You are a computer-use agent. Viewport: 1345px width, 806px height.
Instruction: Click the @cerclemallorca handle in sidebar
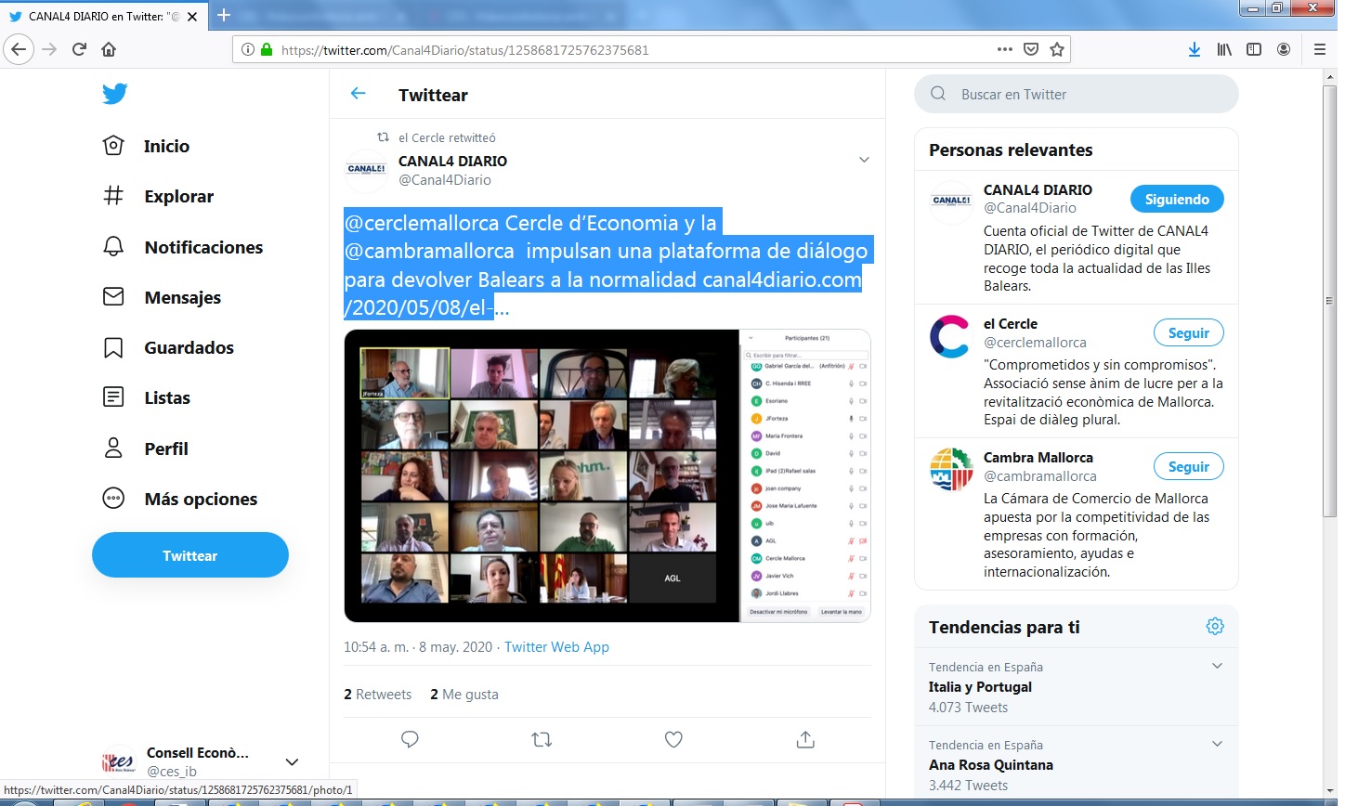tap(1035, 342)
